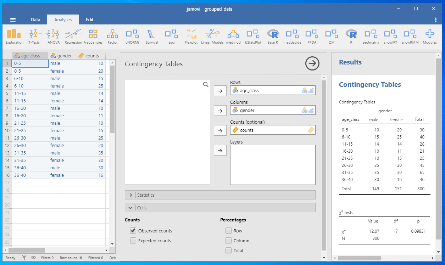Viewport: 445px width, 265px height.
Task: Toggle the eye icon in status bar
Action: point(33,258)
